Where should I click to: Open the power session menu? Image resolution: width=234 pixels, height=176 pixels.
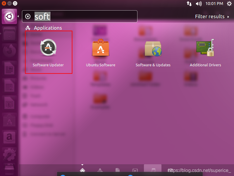tap(229, 4)
